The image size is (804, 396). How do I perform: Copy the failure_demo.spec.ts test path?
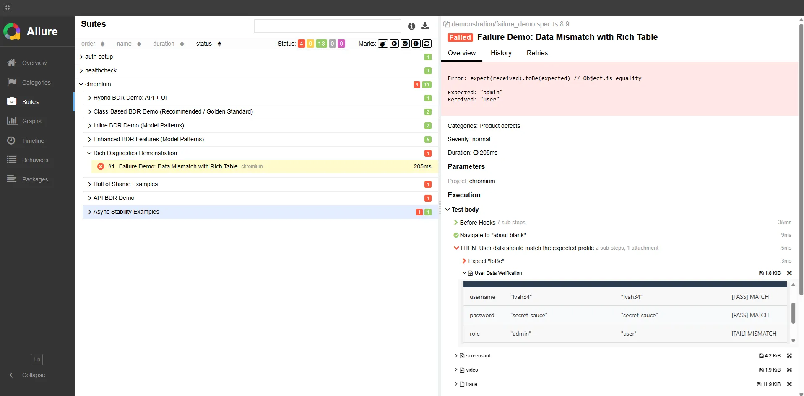(446, 24)
